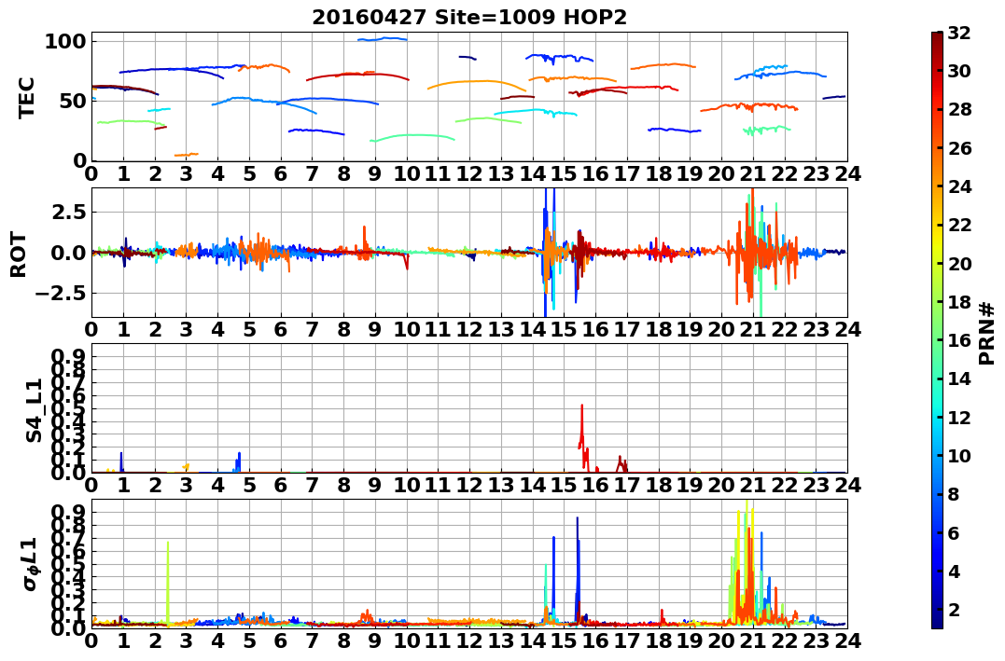Click colorbar tick value 2
1005x661 pixels.
[954, 609]
